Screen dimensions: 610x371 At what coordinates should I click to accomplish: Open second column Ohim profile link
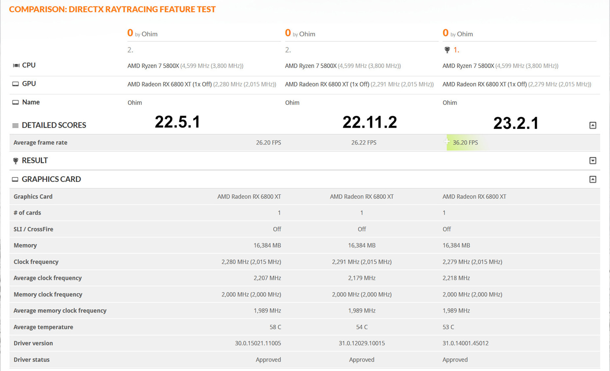(307, 34)
